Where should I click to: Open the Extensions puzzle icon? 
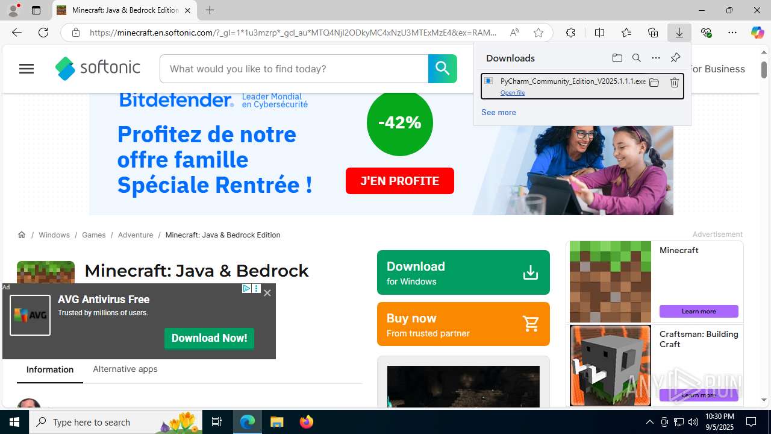[570, 33]
